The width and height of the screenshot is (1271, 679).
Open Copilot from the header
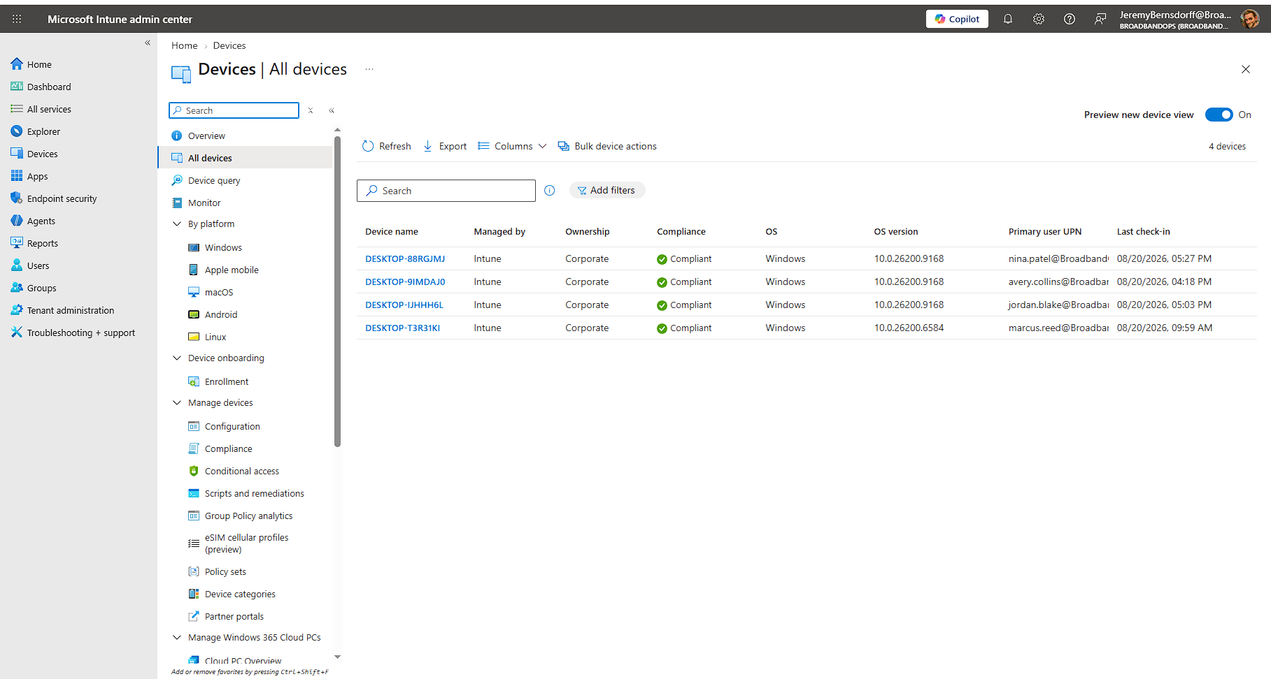957,19
